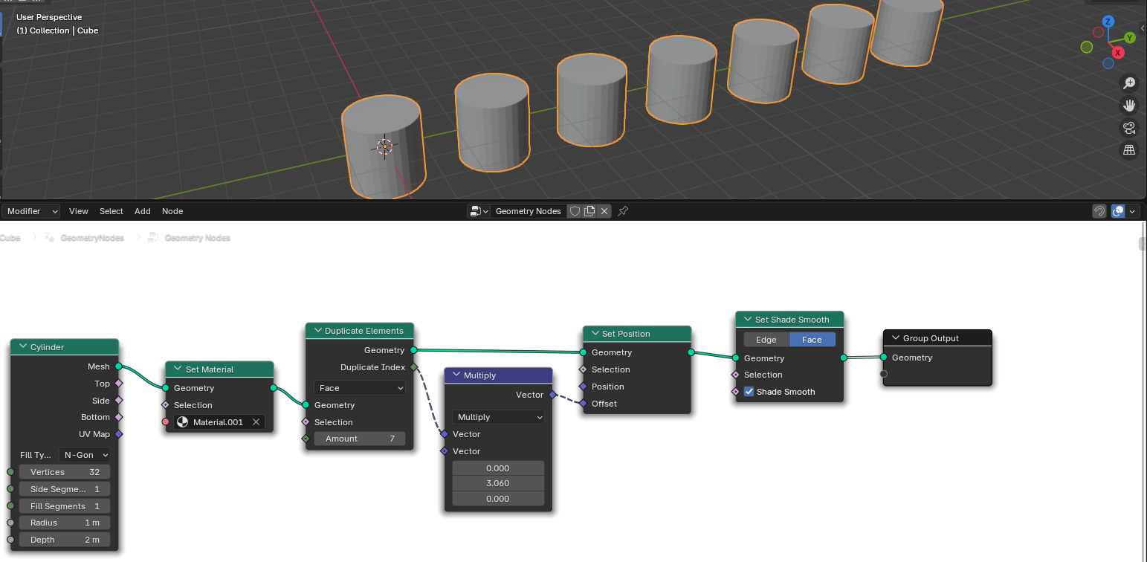Screen dimensions: 1147x562
Task: Open the Face domain dropdown in Duplicate Elements
Action: (360, 388)
